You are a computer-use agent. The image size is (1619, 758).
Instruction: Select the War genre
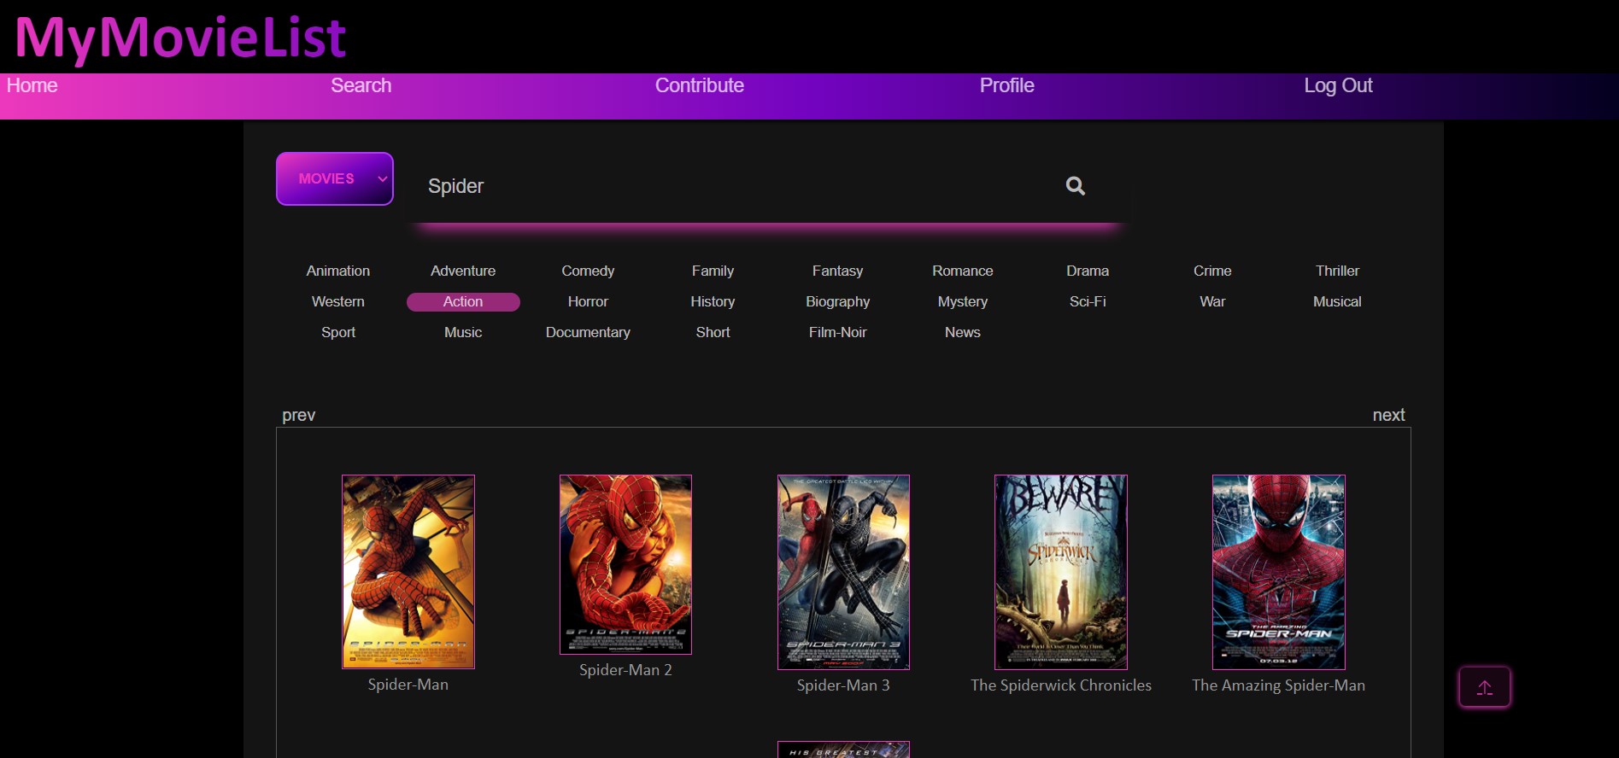tap(1212, 301)
